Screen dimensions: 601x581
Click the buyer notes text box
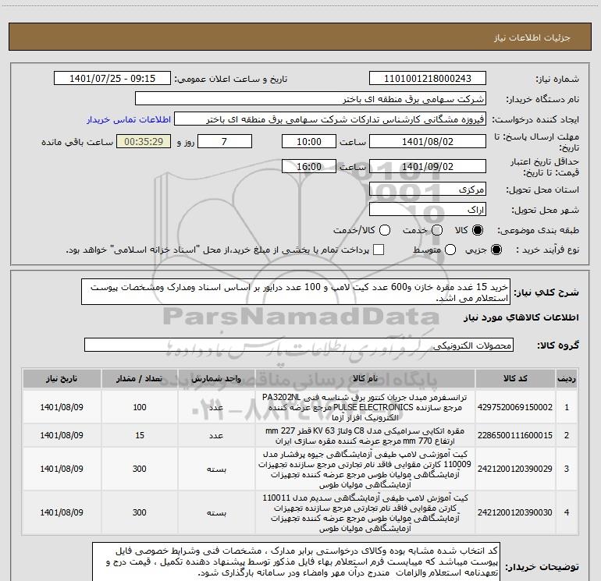pos(296,562)
